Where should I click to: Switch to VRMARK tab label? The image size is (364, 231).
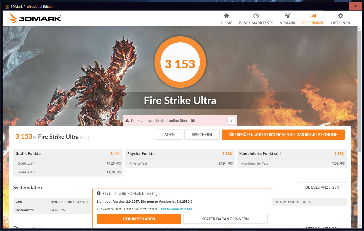point(288,23)
